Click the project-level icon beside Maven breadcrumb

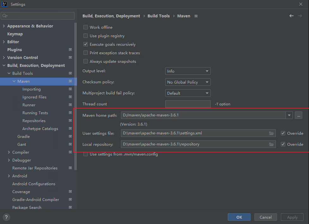tap(196, 16)
